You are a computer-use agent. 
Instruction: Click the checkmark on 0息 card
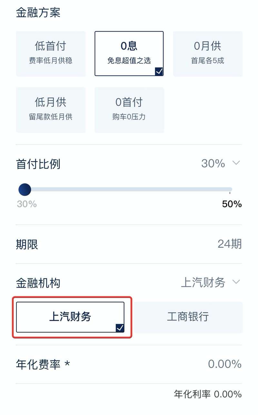pos(159,72)
